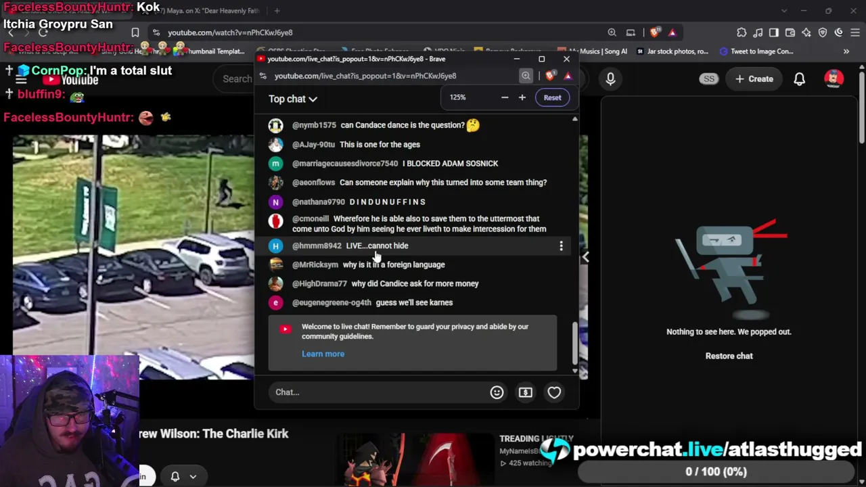Open Brave Wallet icon
The height and width of the screenshot is (487, 866).
point(790,32)
